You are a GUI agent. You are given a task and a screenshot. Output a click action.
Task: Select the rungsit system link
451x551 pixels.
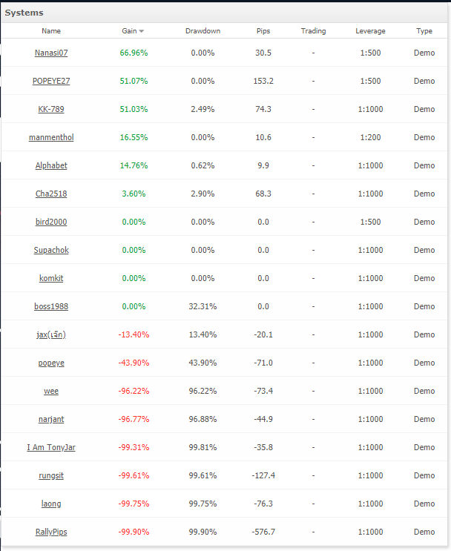point(51,475)
